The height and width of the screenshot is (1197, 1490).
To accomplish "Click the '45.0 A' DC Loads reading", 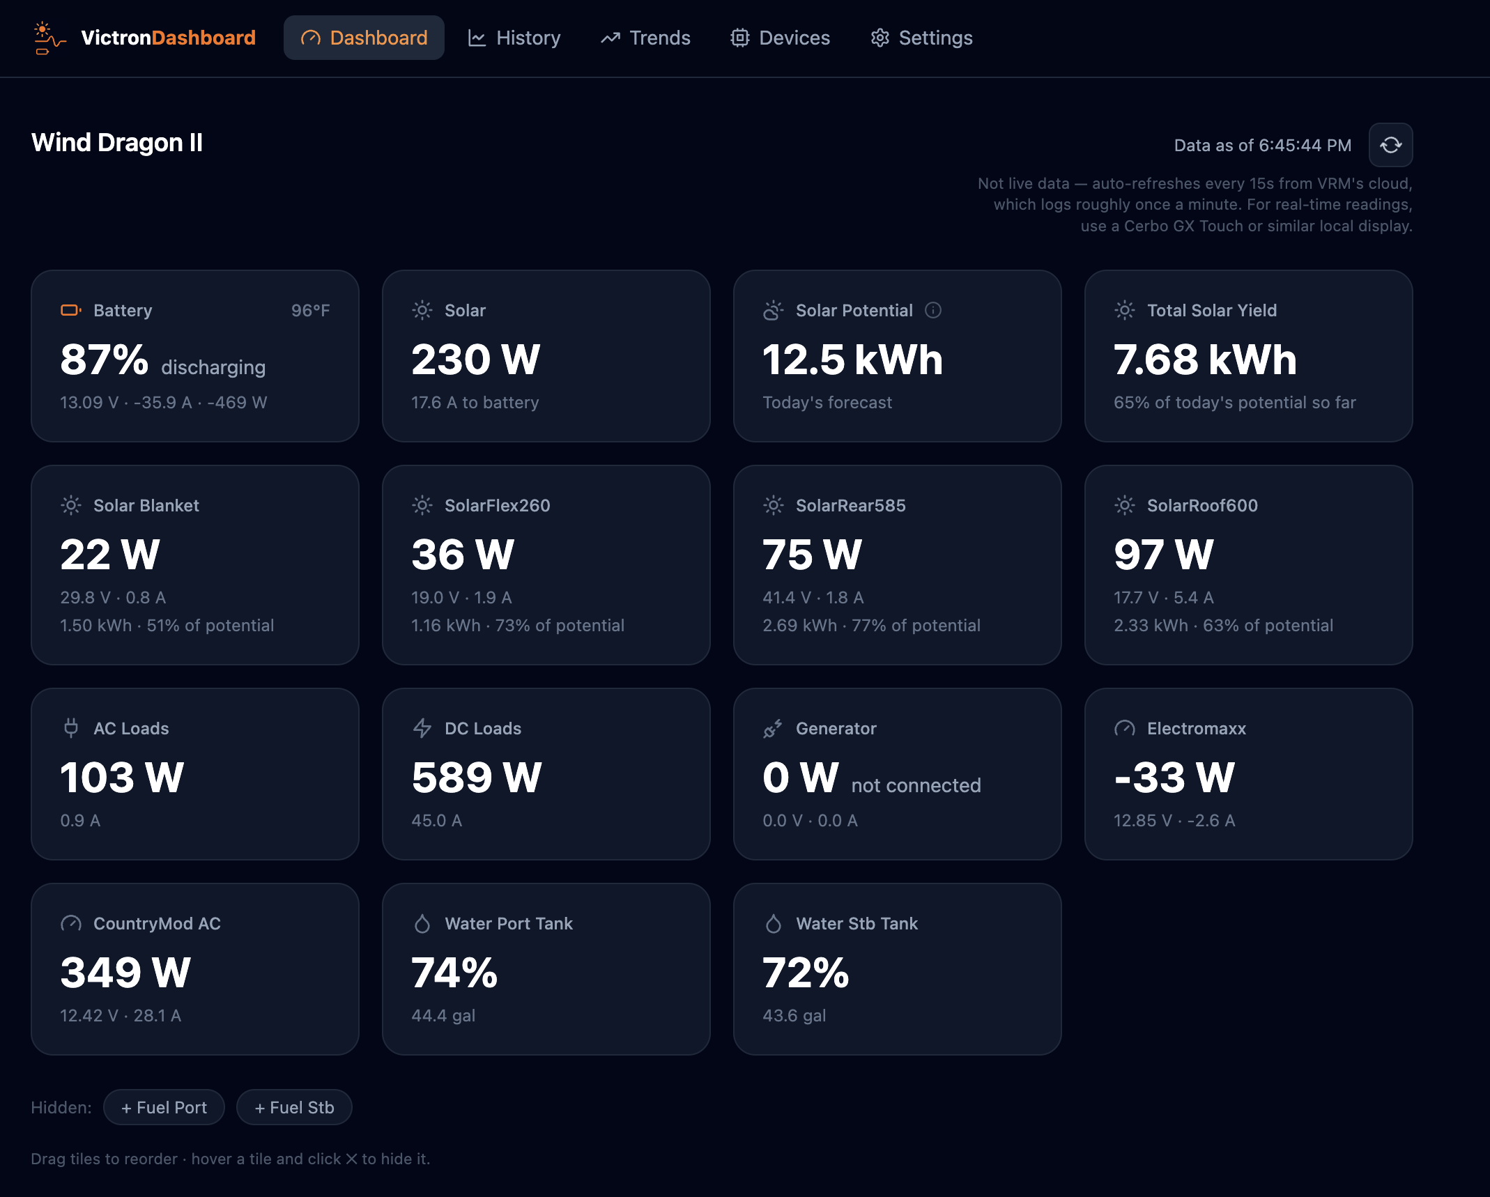I will (437, 820).
